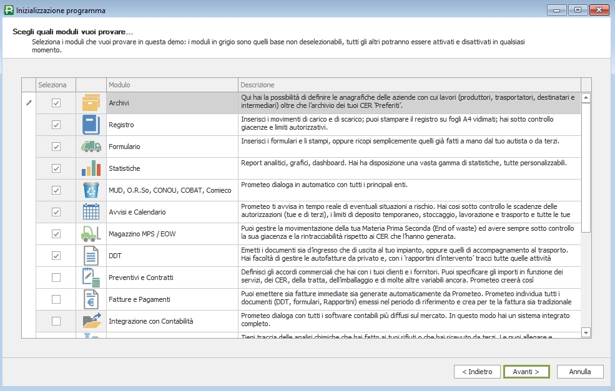Click the Magazzino MPS forklift icon

click(x=91, y=234)
